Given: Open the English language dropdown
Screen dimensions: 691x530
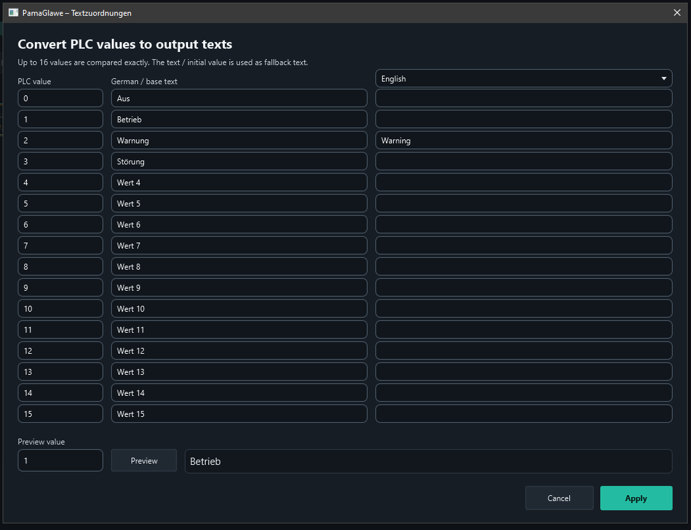Looking at the screenshot, I should pos(523,78).
